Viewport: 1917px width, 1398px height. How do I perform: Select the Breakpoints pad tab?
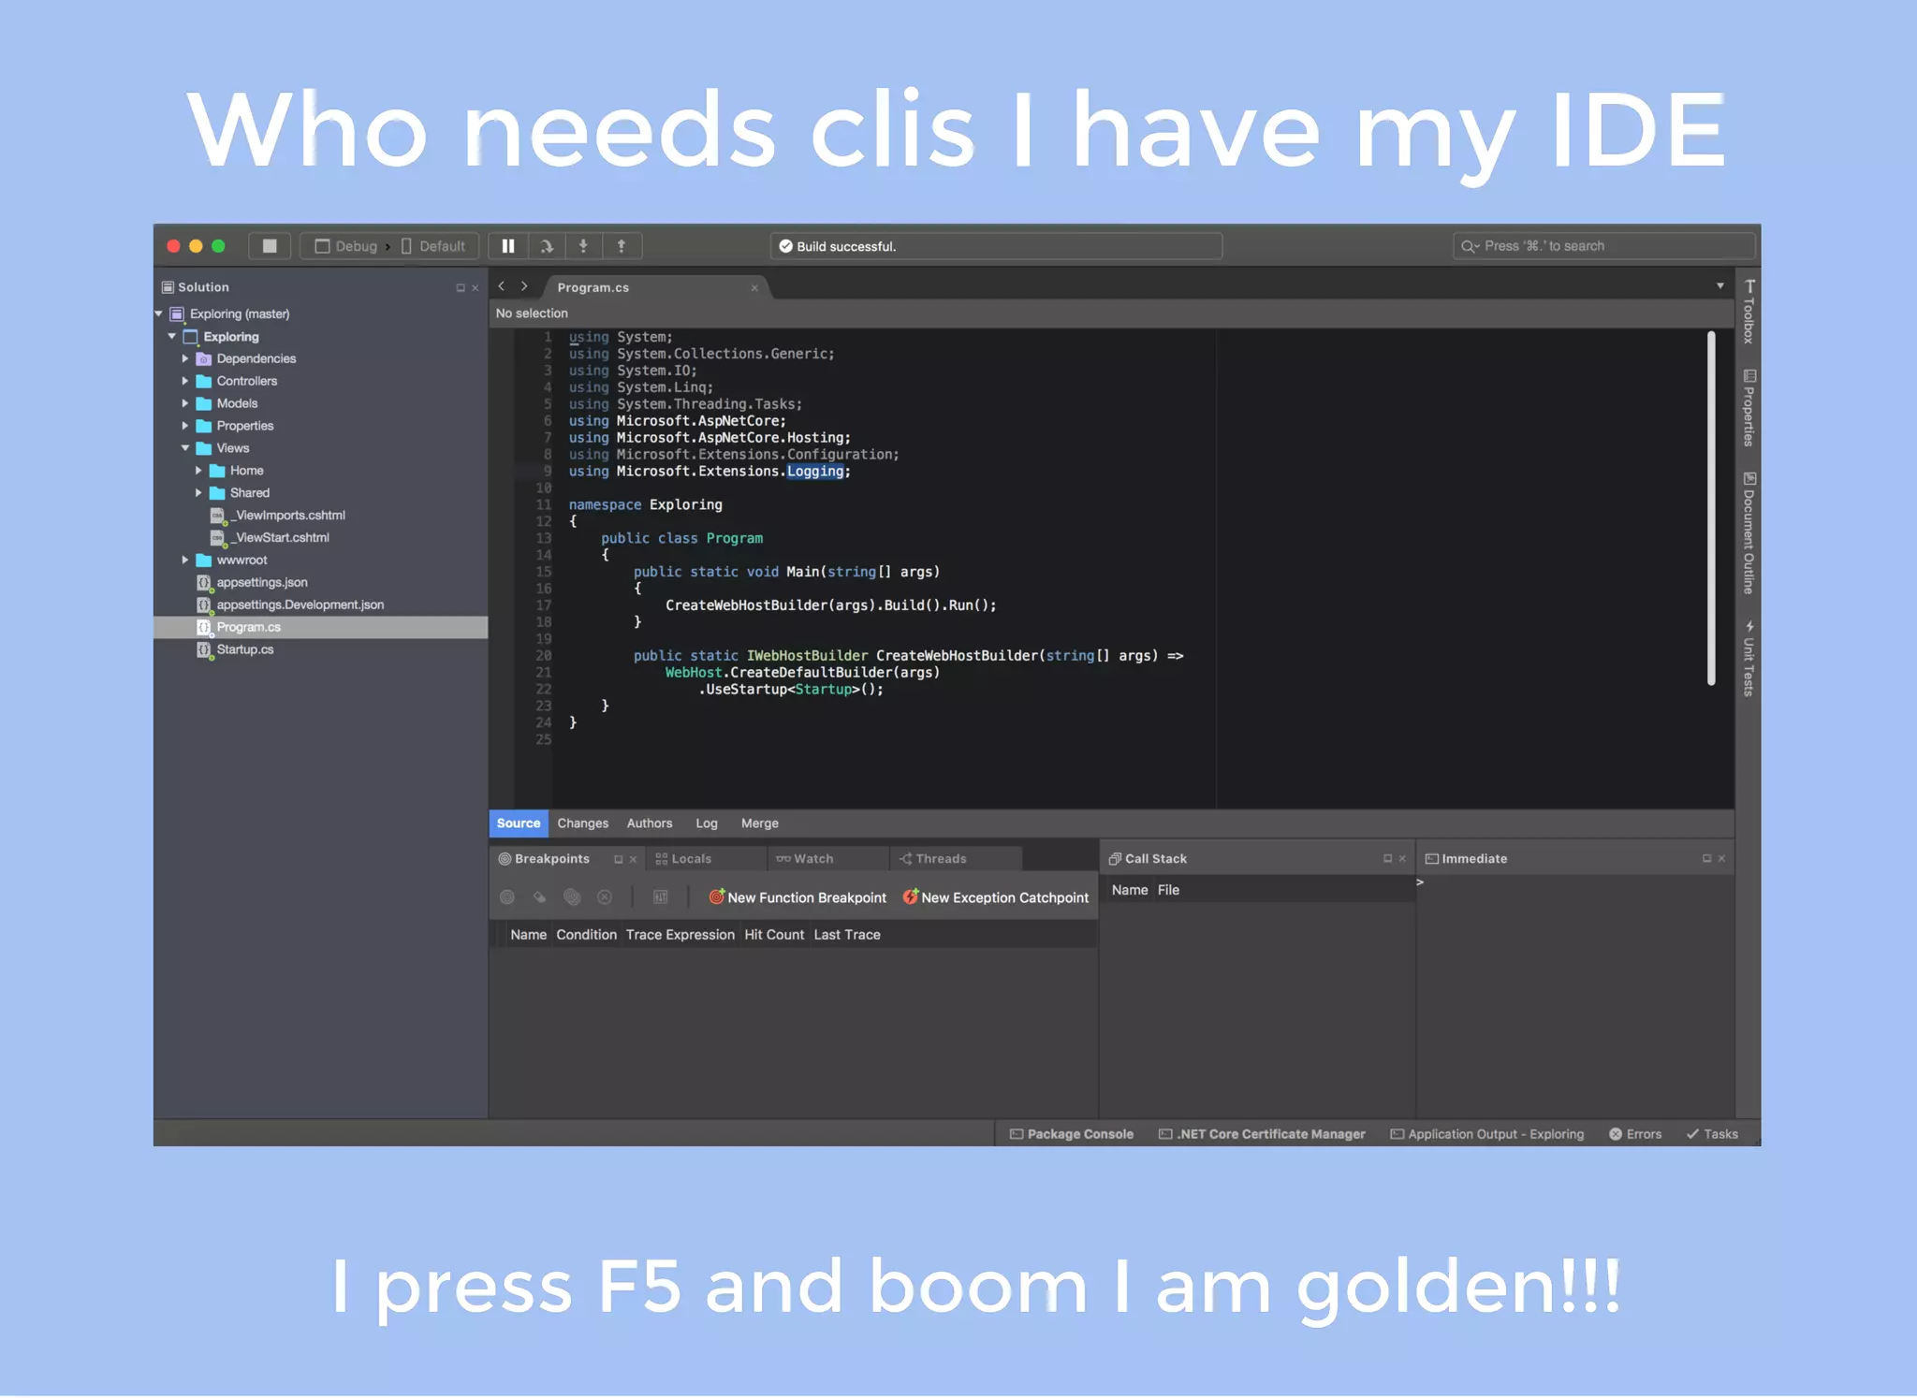point(552,859)
